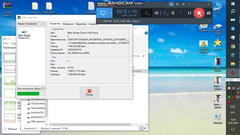The height and width of the screenshot is (135, 240).
Task: Open the 'Режим Устройство' mode dropdown
Action: coord(31,24)
